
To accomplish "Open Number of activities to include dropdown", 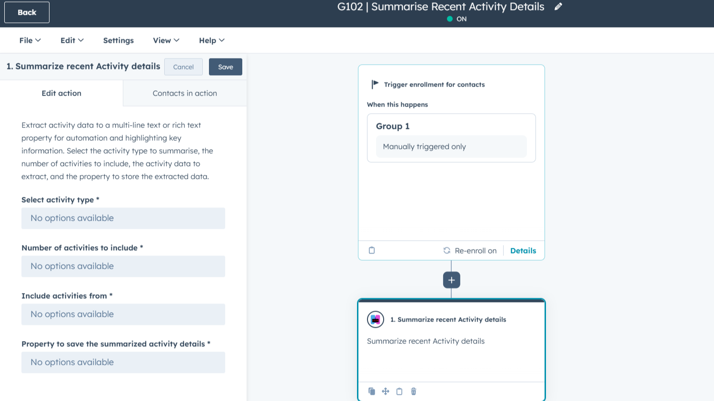I will click(123, 266).
